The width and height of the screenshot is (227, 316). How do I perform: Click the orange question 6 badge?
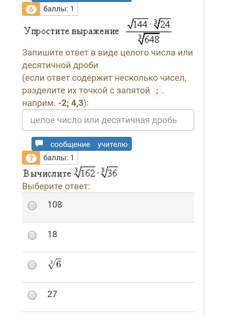pyautogui.click(x=31, y=9)
